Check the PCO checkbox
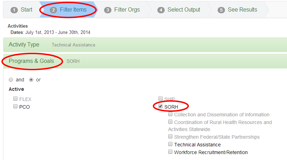 [x=15, y=106]
